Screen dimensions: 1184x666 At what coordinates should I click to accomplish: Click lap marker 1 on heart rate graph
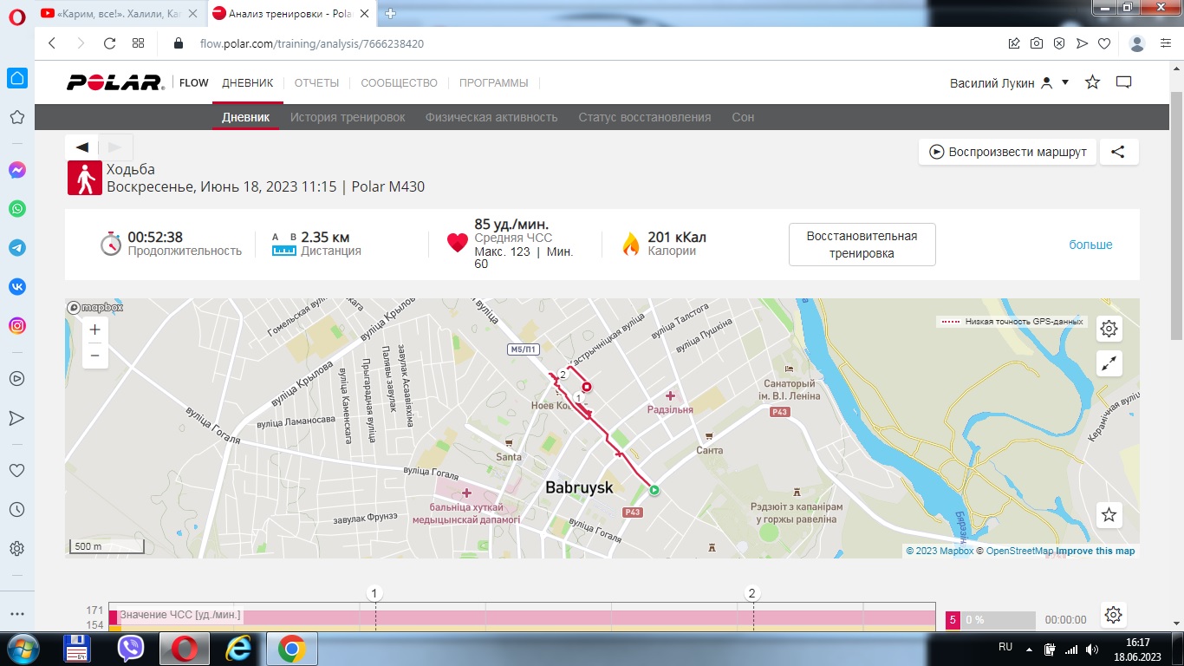(x=374, y=593)
